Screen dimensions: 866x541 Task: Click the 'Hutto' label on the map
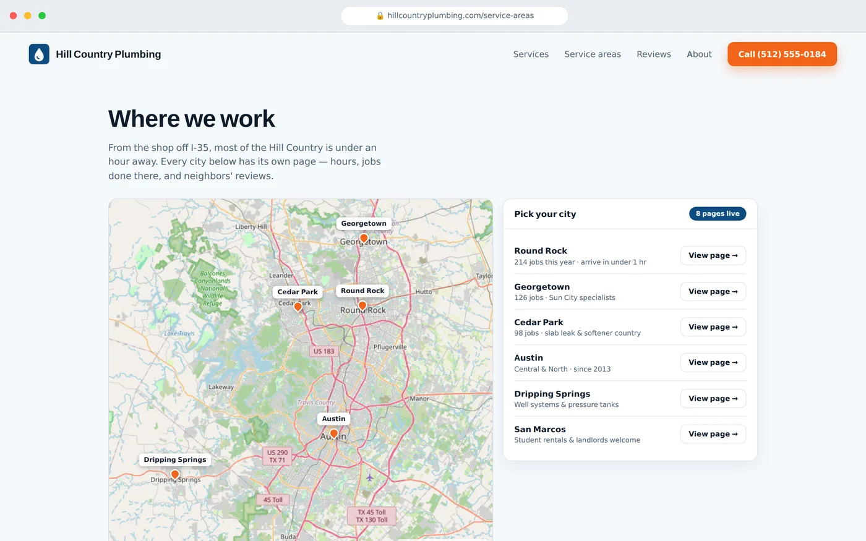[424, 291]
